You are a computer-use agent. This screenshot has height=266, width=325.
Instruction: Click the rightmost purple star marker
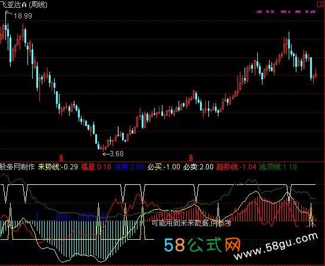point(314,12)
